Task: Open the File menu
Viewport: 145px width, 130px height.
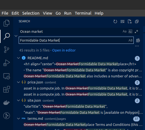Action: (x=5, y=13)
